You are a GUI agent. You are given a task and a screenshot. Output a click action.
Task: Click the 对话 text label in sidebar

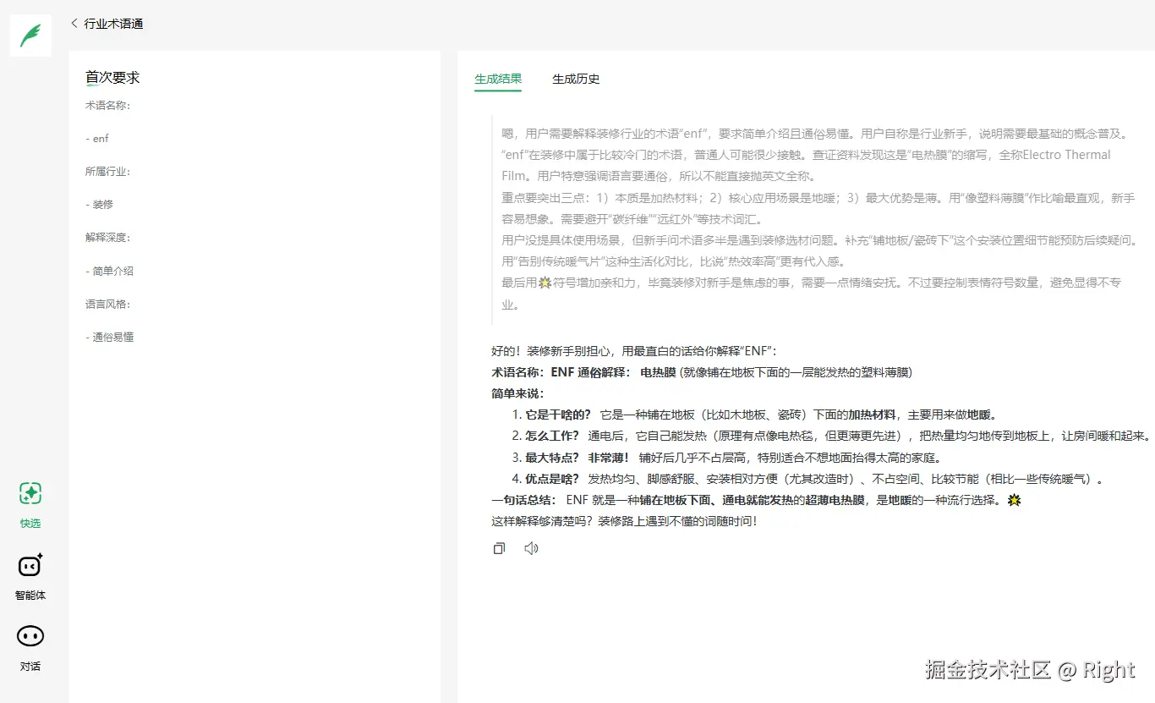click(x=30, y=666)
